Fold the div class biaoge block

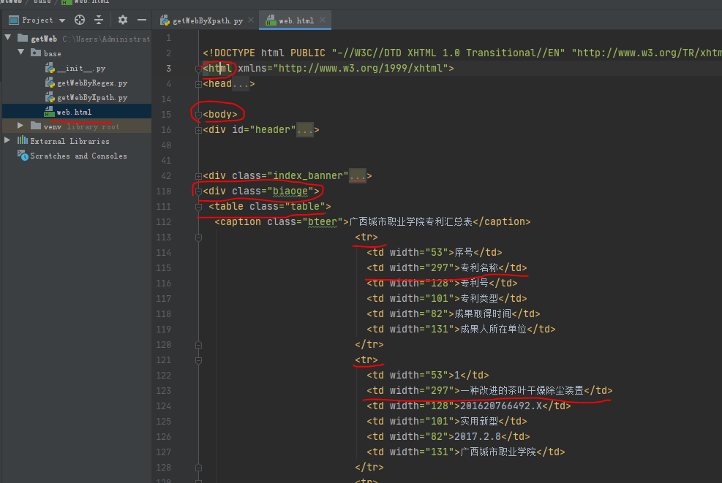(198, 191)
